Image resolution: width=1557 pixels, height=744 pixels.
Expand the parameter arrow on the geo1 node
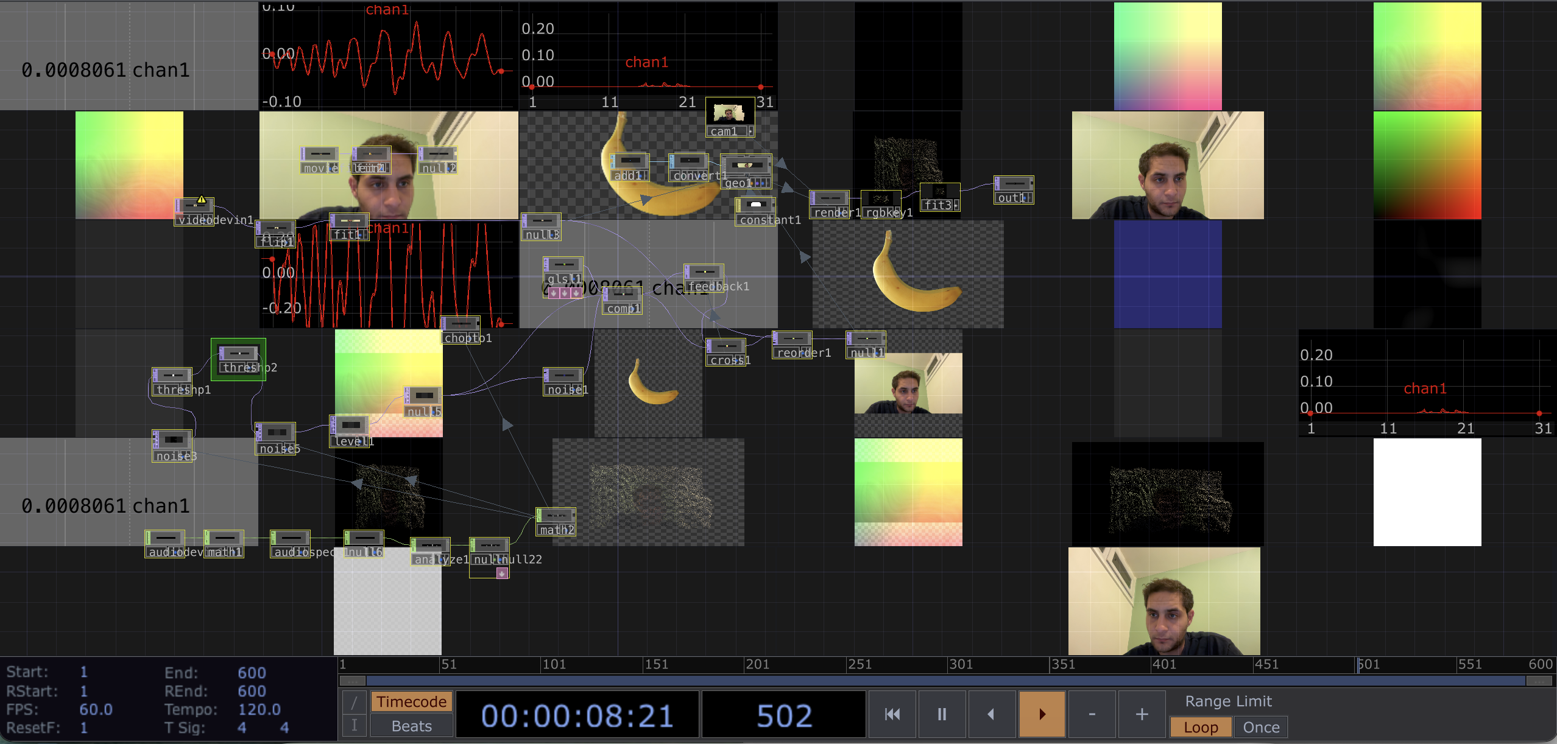click(769, 183)
